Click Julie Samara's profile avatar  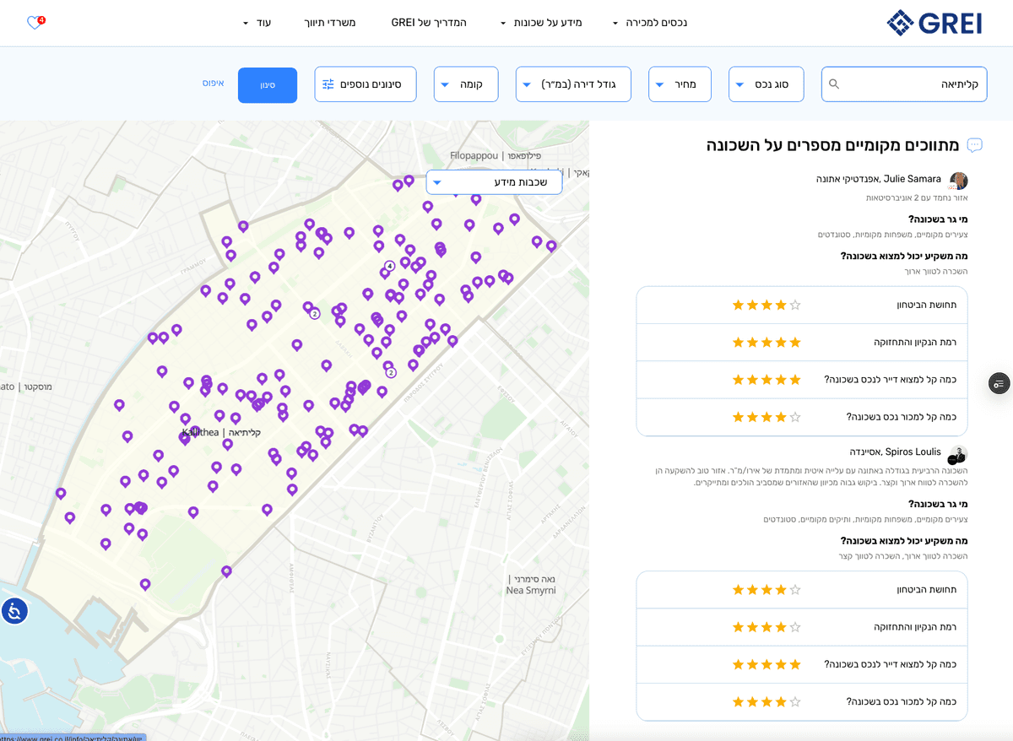point(958,181)
